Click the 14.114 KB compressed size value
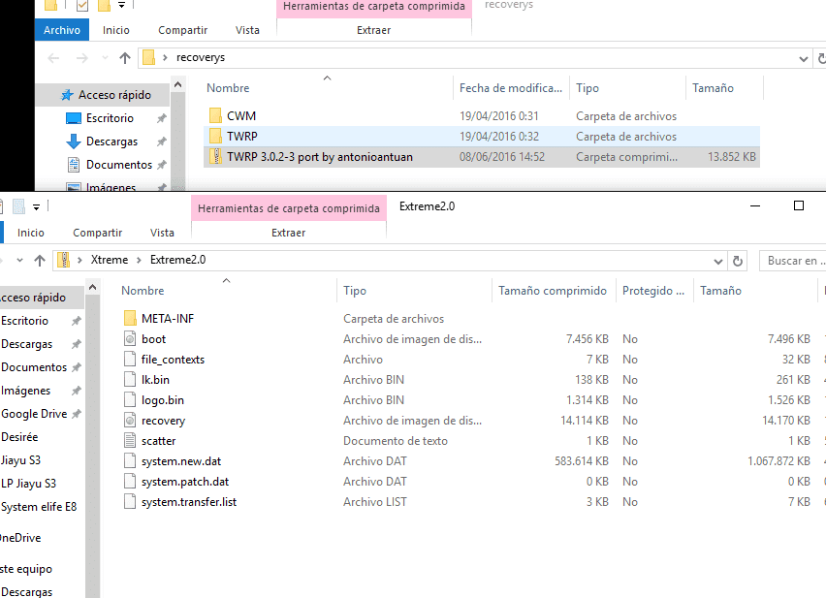 [585, 421]
